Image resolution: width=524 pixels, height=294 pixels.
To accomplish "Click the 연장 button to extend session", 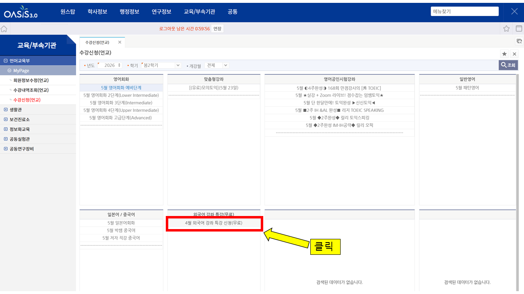I will click(x=217, y=29).
